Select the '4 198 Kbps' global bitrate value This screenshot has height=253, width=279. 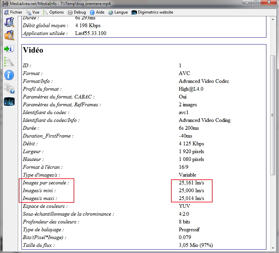click(88, 25)
